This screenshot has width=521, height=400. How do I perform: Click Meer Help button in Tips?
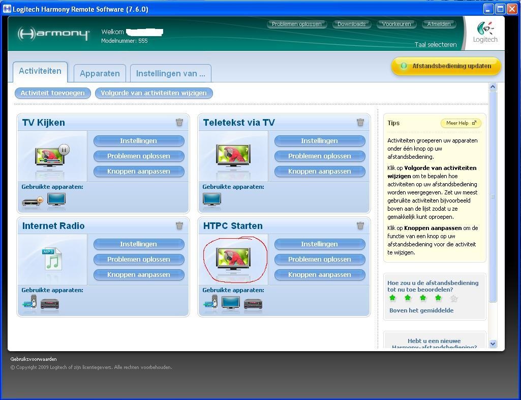click(461, 123)
